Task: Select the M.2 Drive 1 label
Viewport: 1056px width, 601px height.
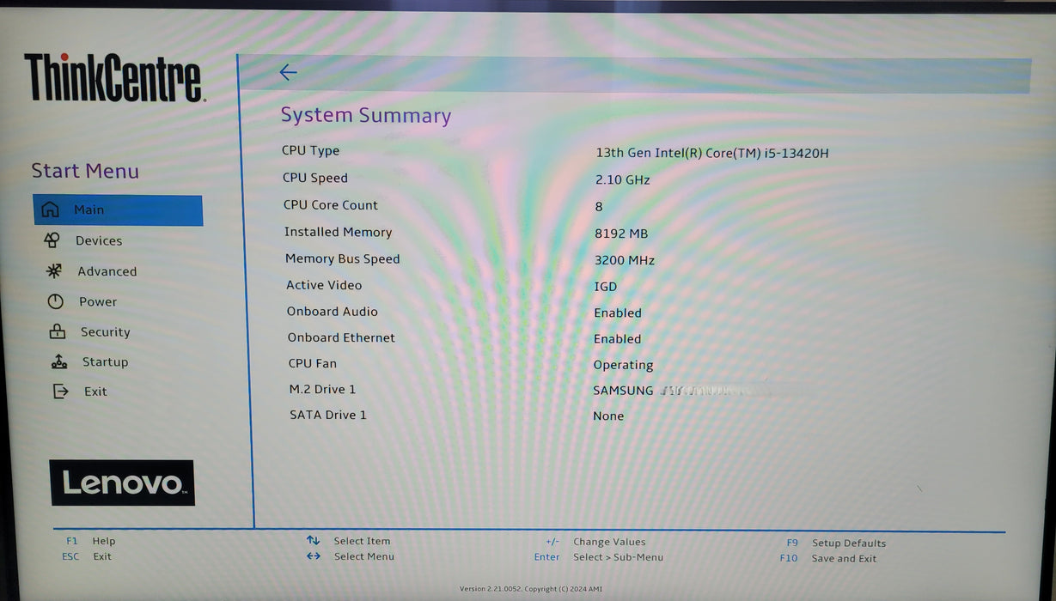Action: tap(322, 389)
